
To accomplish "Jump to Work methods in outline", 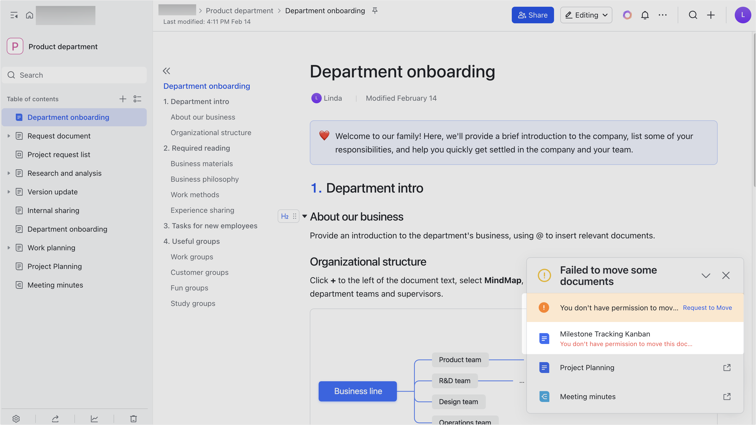I will click(195, 195).
